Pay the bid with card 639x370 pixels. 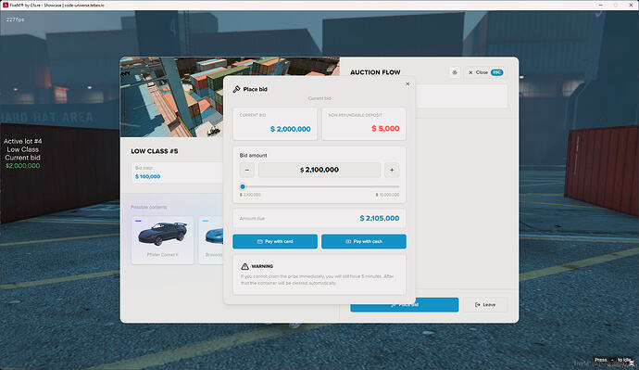click(x=275, y=241)
